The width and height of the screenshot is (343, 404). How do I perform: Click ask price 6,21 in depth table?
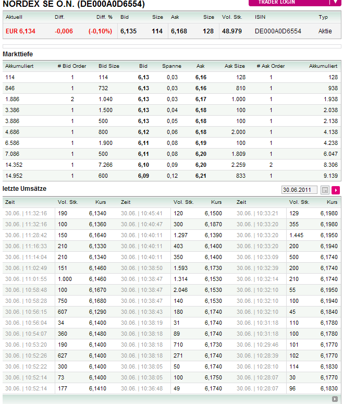point(201,176)
